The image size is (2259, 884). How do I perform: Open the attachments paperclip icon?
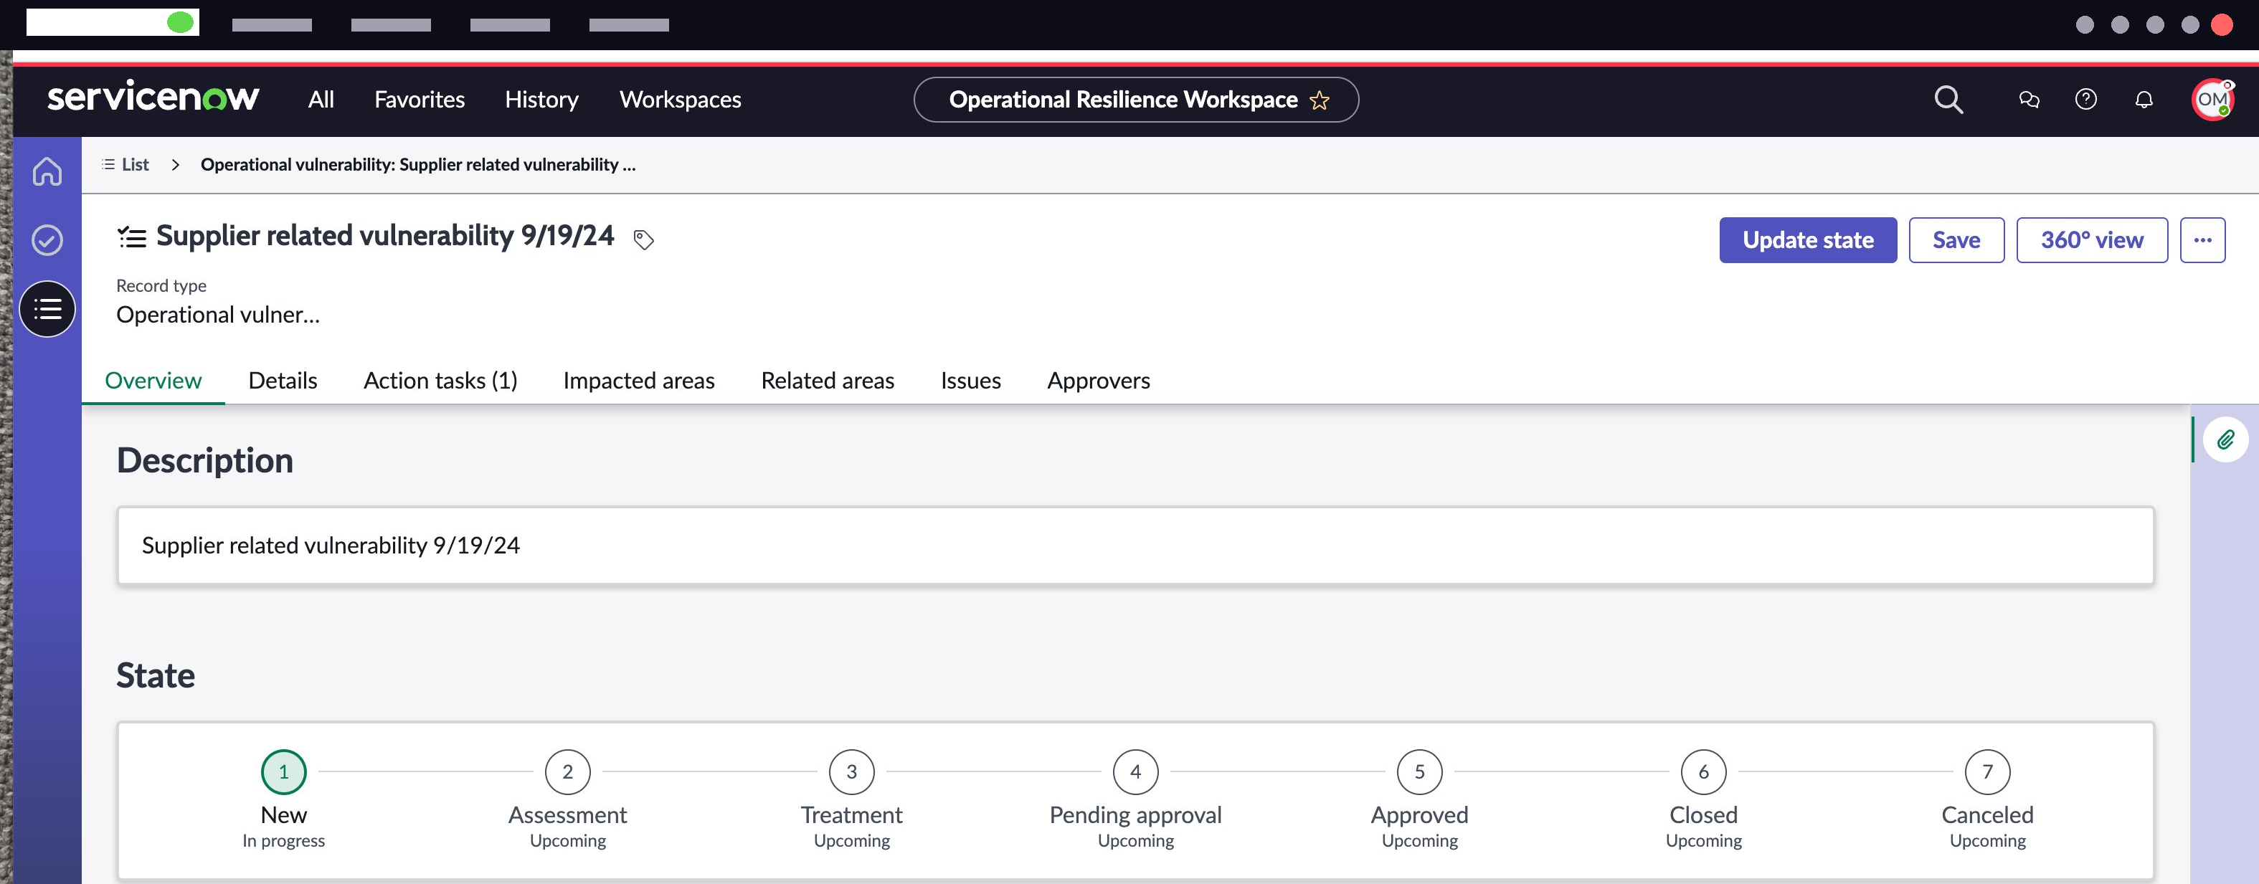(x=2226, y=439)
